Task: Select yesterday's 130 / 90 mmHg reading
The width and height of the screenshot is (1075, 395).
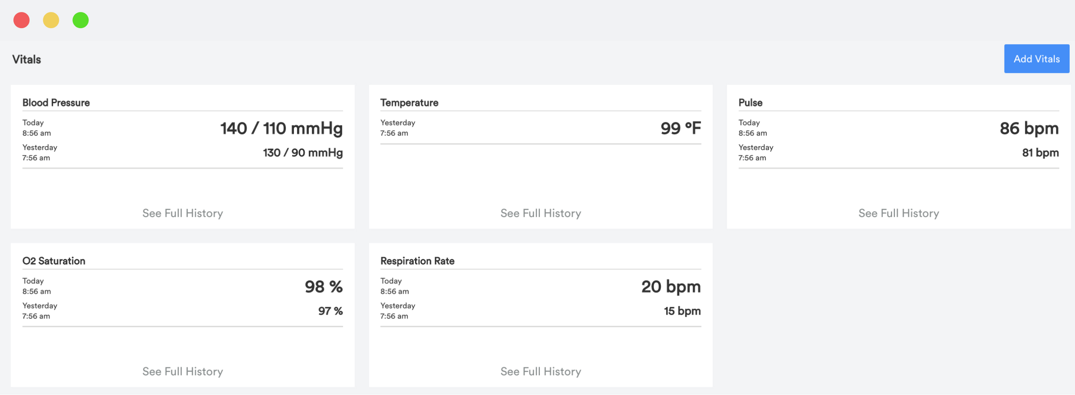Action: pyautogui.click(x=302, y=153)
